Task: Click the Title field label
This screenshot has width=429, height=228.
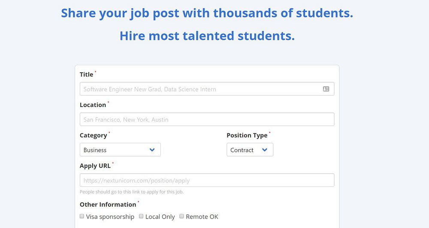Action: pyautogui.click(x=86, y=74)
